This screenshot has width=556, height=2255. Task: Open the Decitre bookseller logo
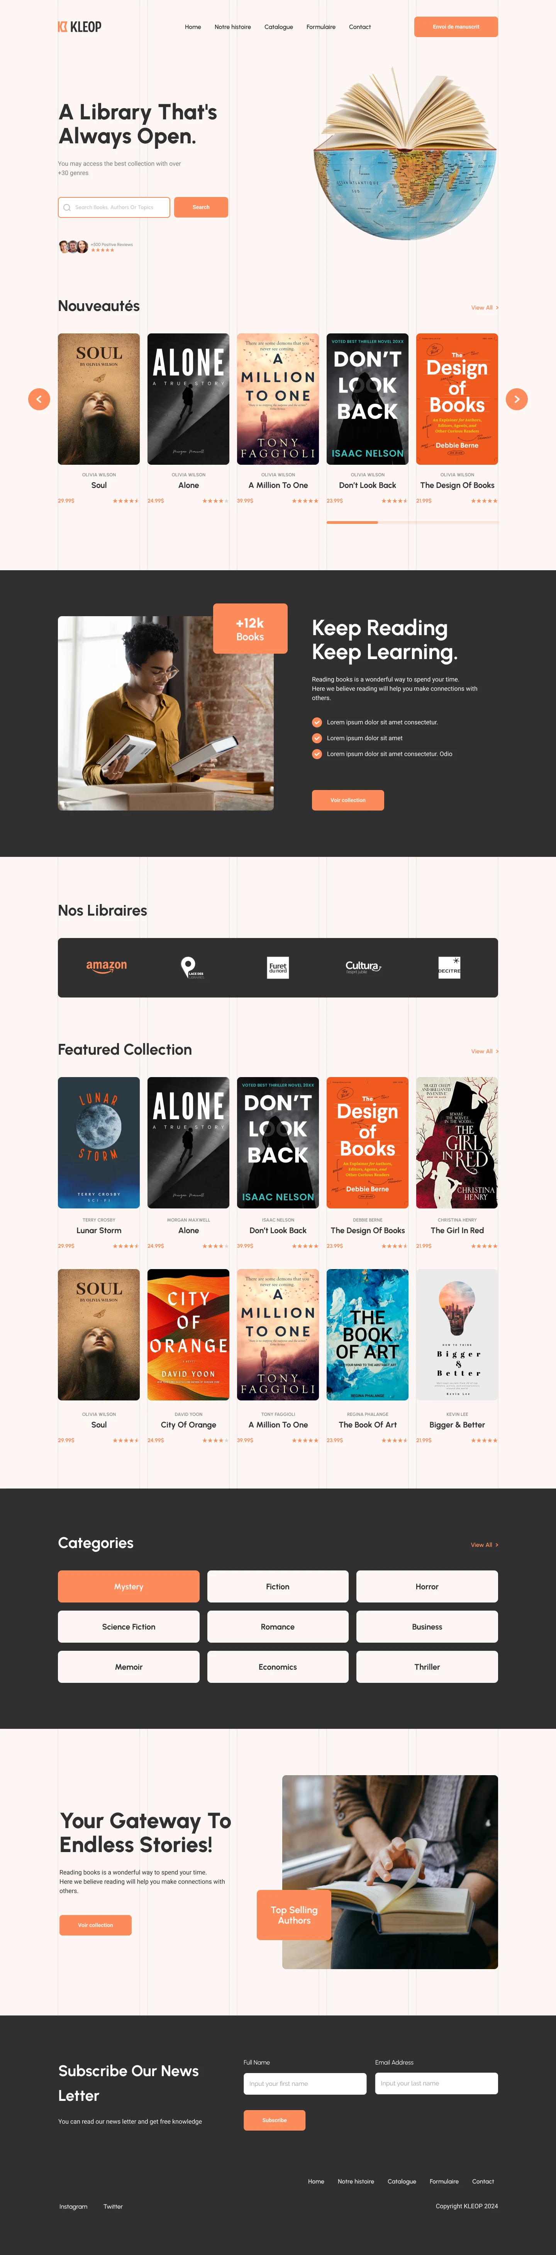449,967
